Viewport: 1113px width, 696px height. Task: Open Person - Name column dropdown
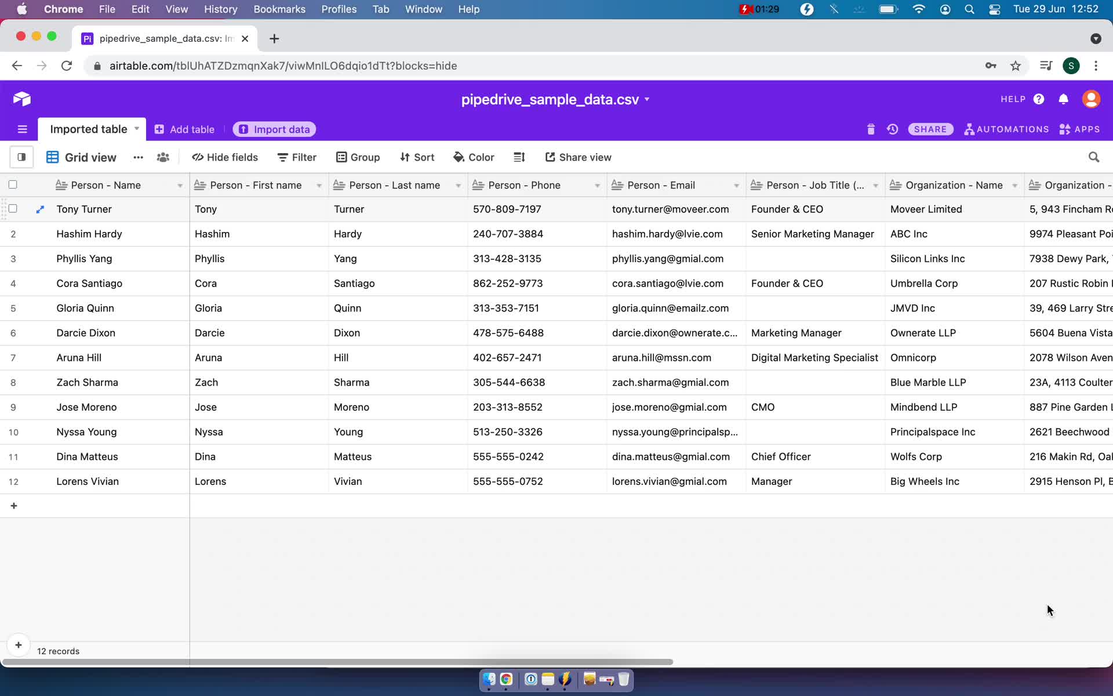click(180, 186)
